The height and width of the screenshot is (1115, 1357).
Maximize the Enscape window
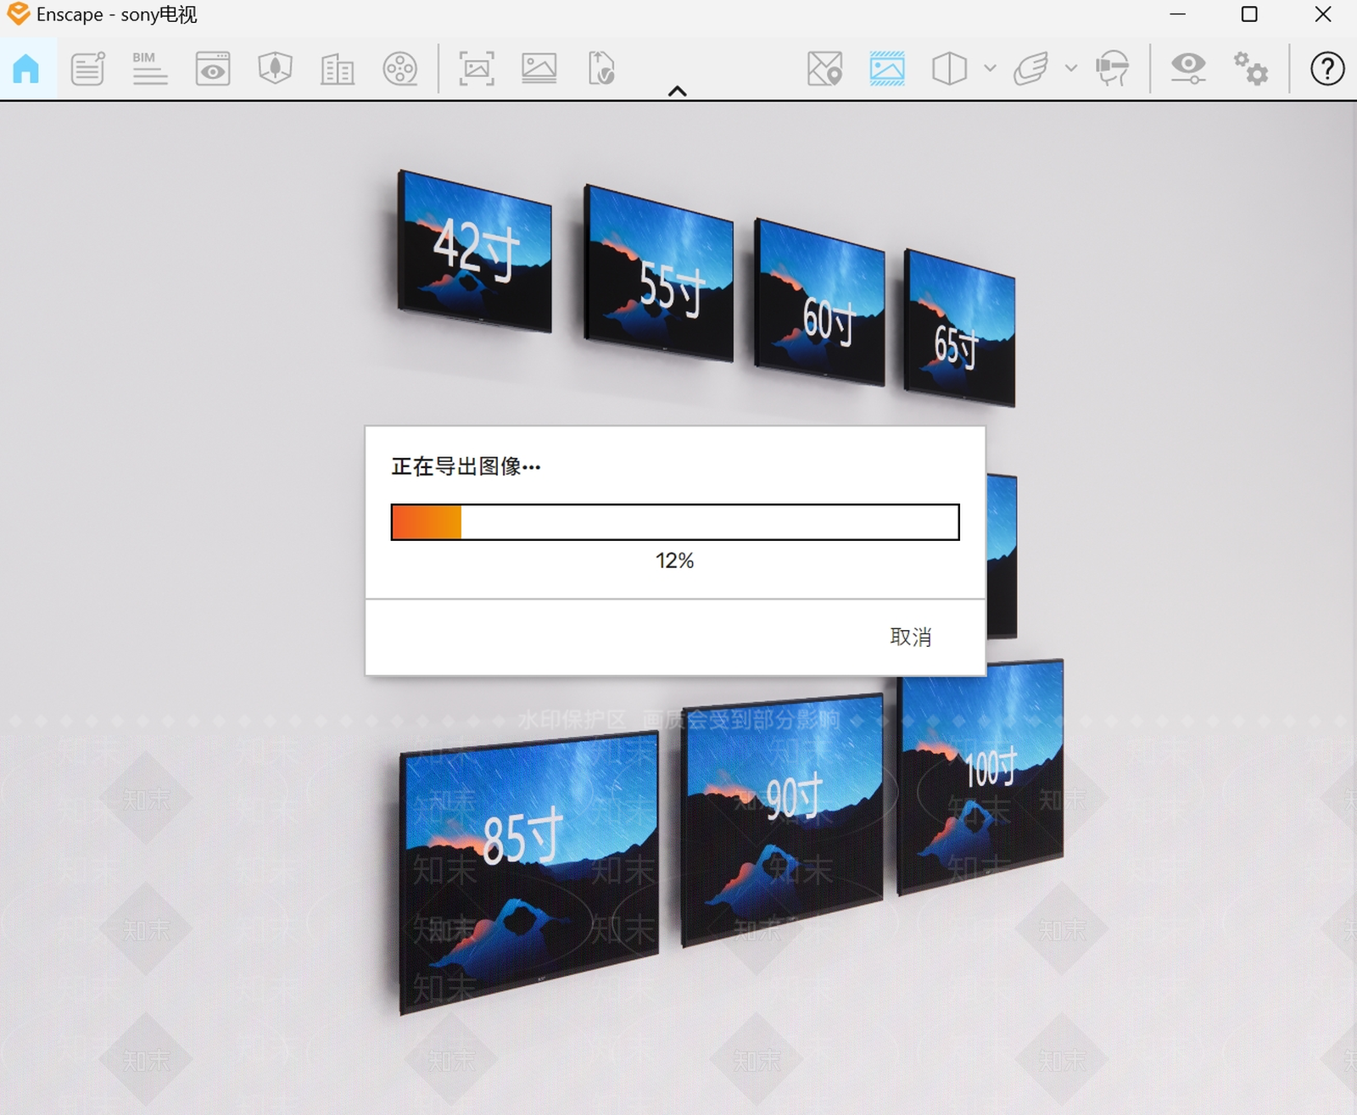pos(1249,14)
